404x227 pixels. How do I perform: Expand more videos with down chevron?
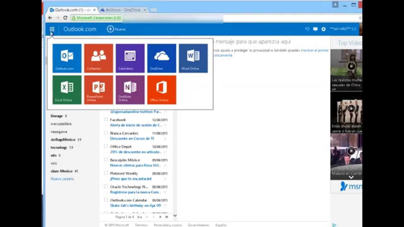pos(351,177)
